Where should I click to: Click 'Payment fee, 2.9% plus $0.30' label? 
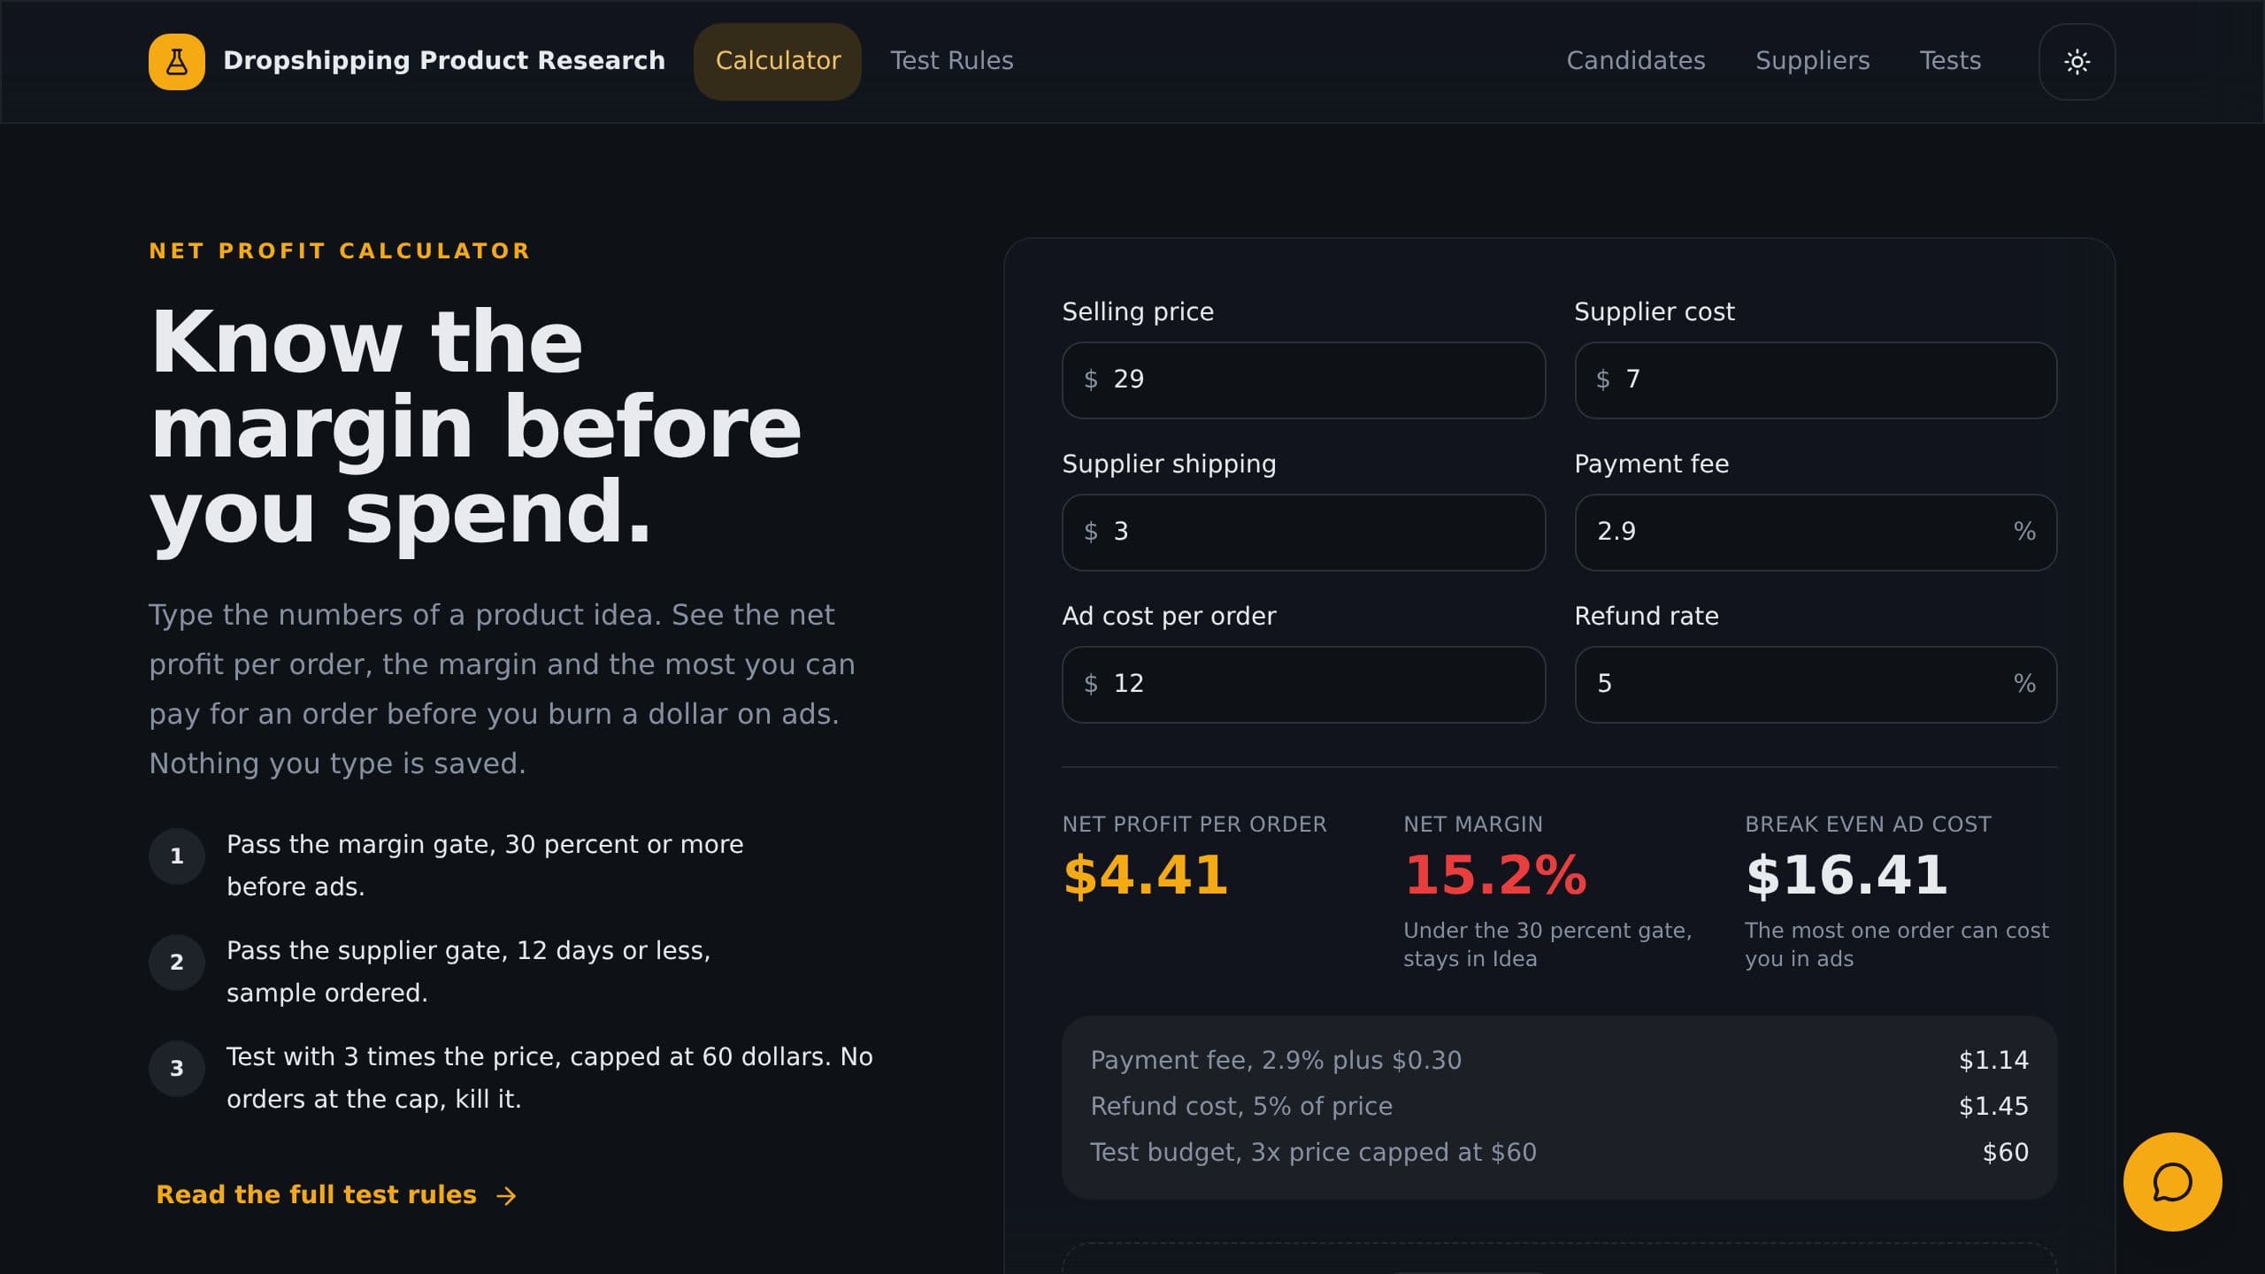[1276, 1060]
